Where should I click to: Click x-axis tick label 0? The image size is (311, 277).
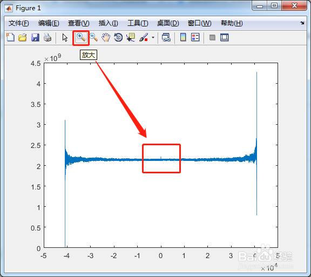[x=161, y=256]
